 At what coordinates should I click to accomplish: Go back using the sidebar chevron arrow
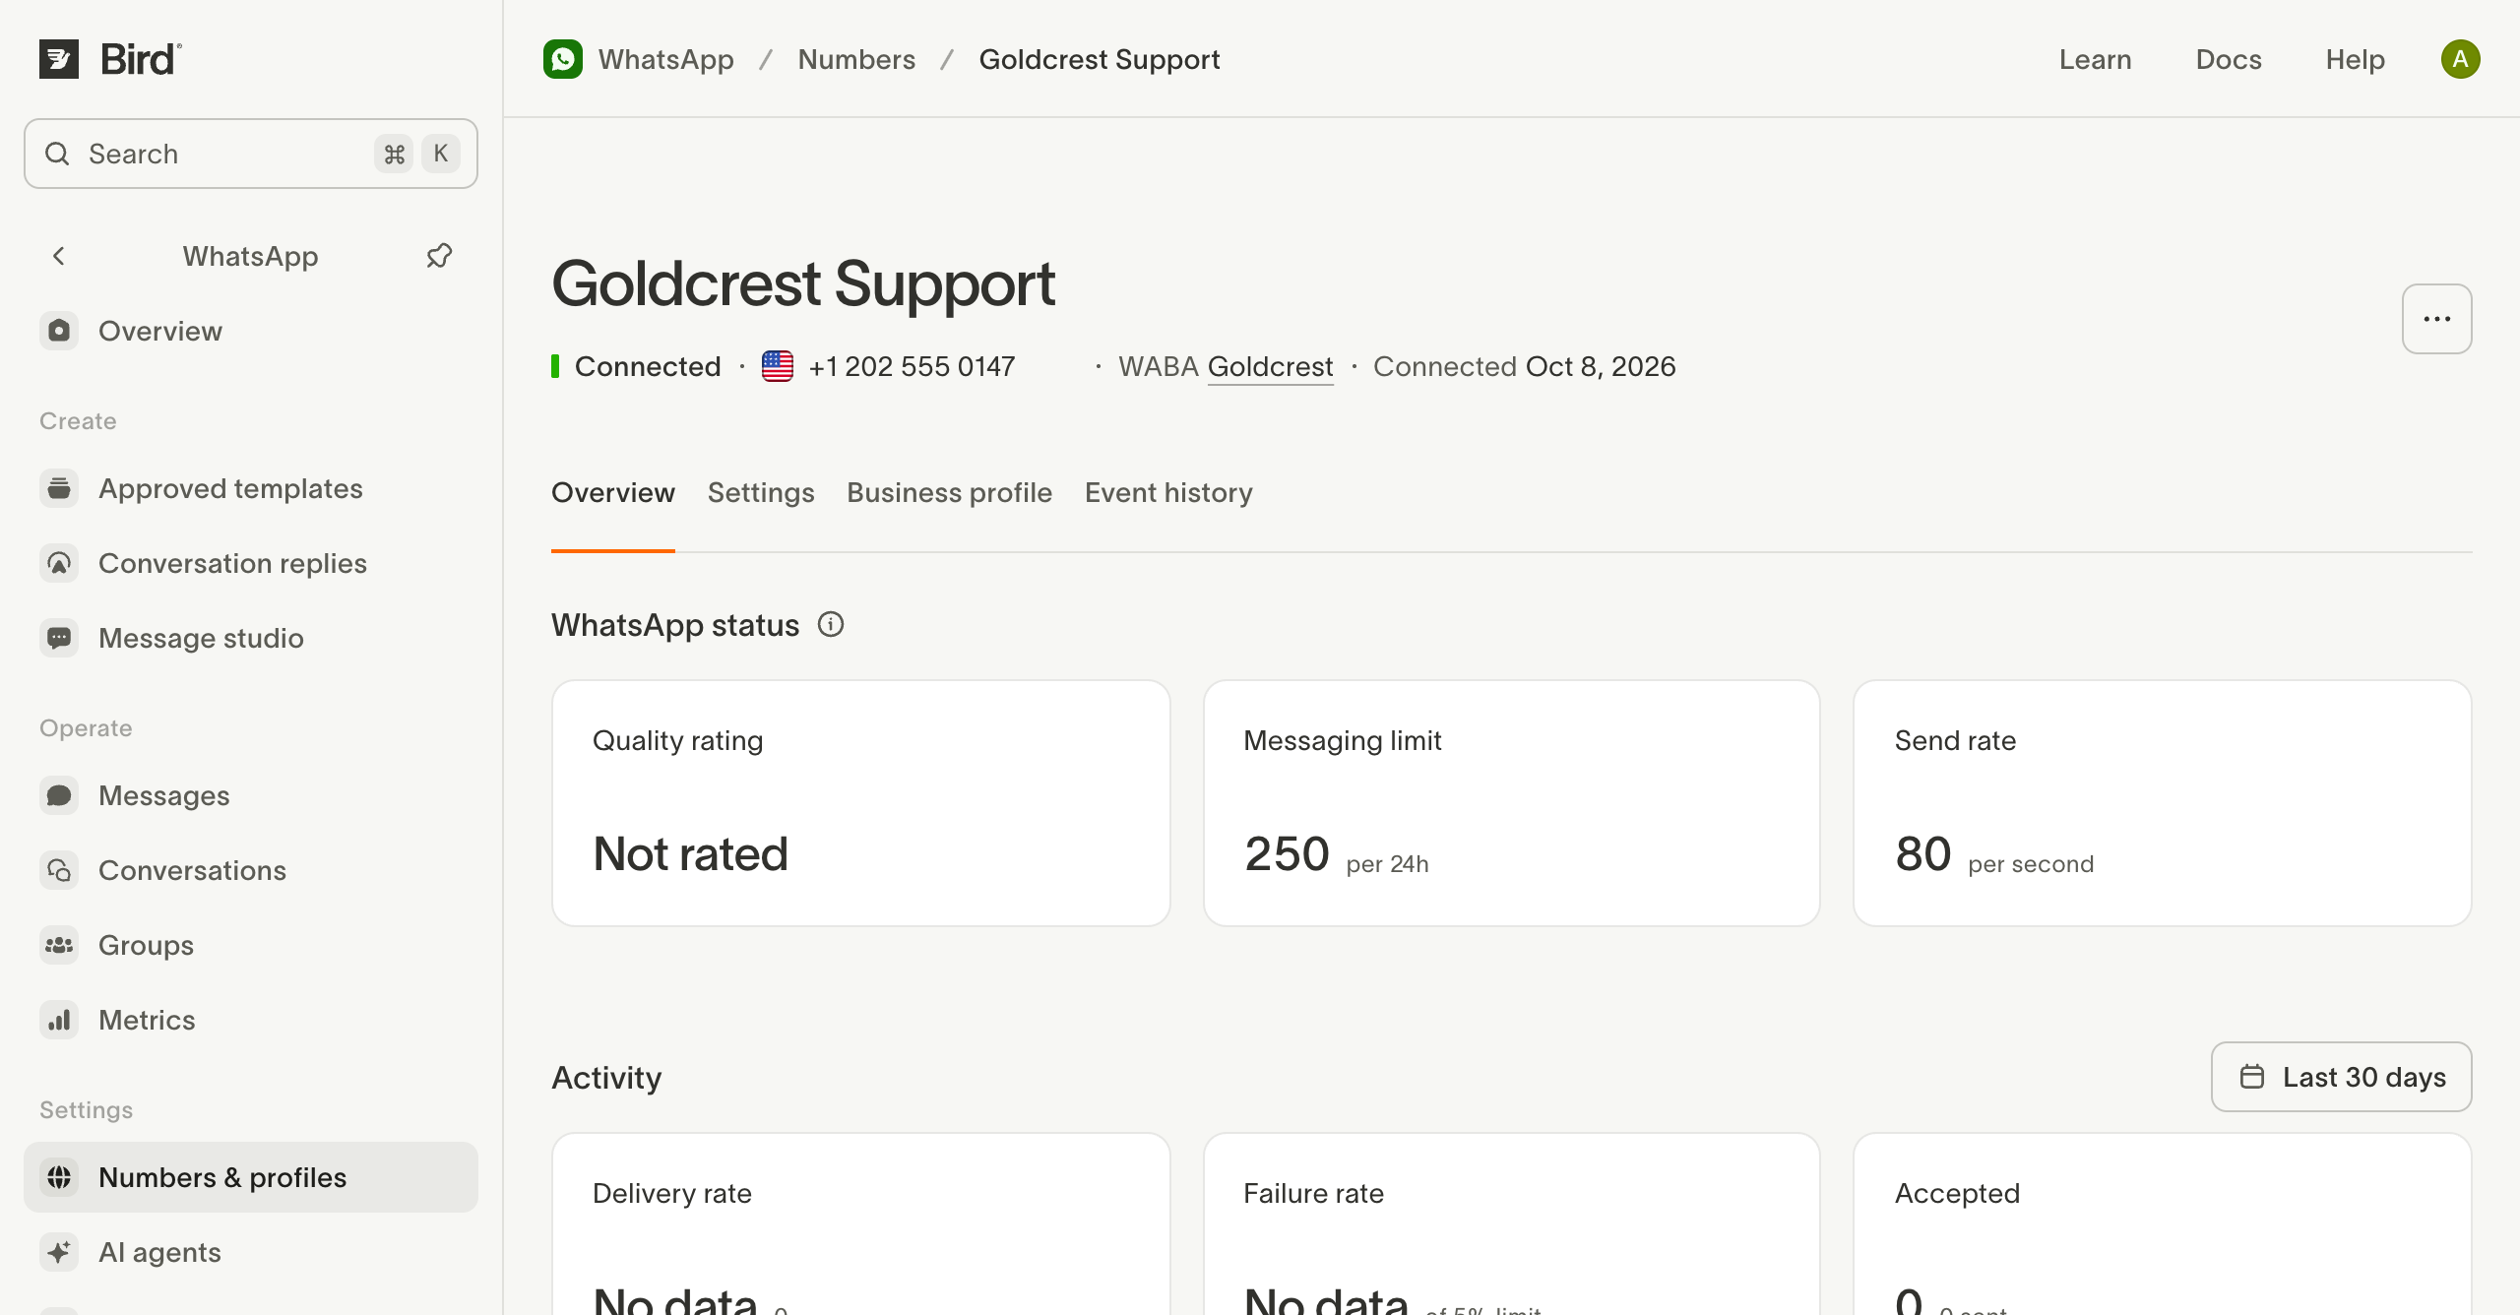(x=59, y=256)
